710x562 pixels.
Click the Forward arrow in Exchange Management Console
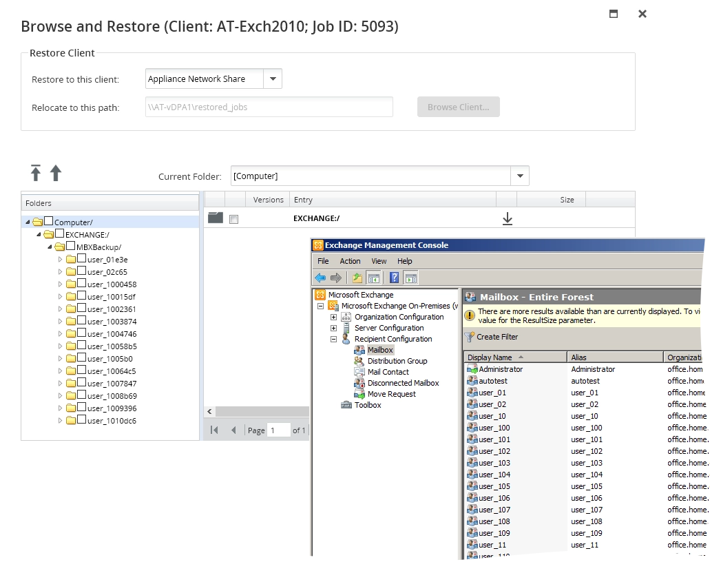(335, 278)
